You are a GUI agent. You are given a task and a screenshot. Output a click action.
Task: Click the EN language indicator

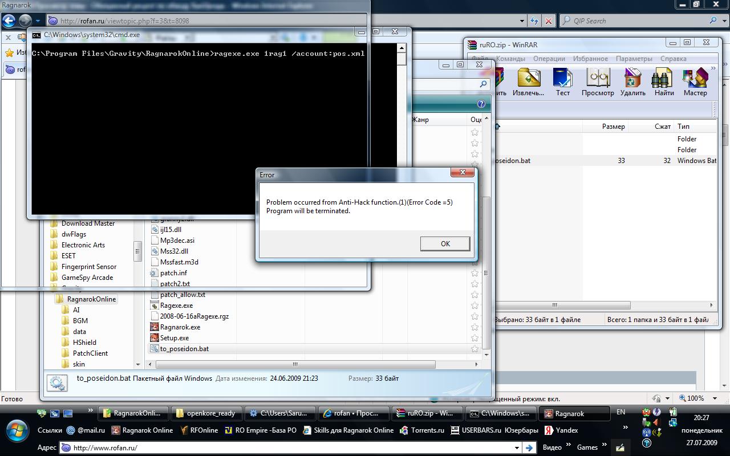coord(620,412)
